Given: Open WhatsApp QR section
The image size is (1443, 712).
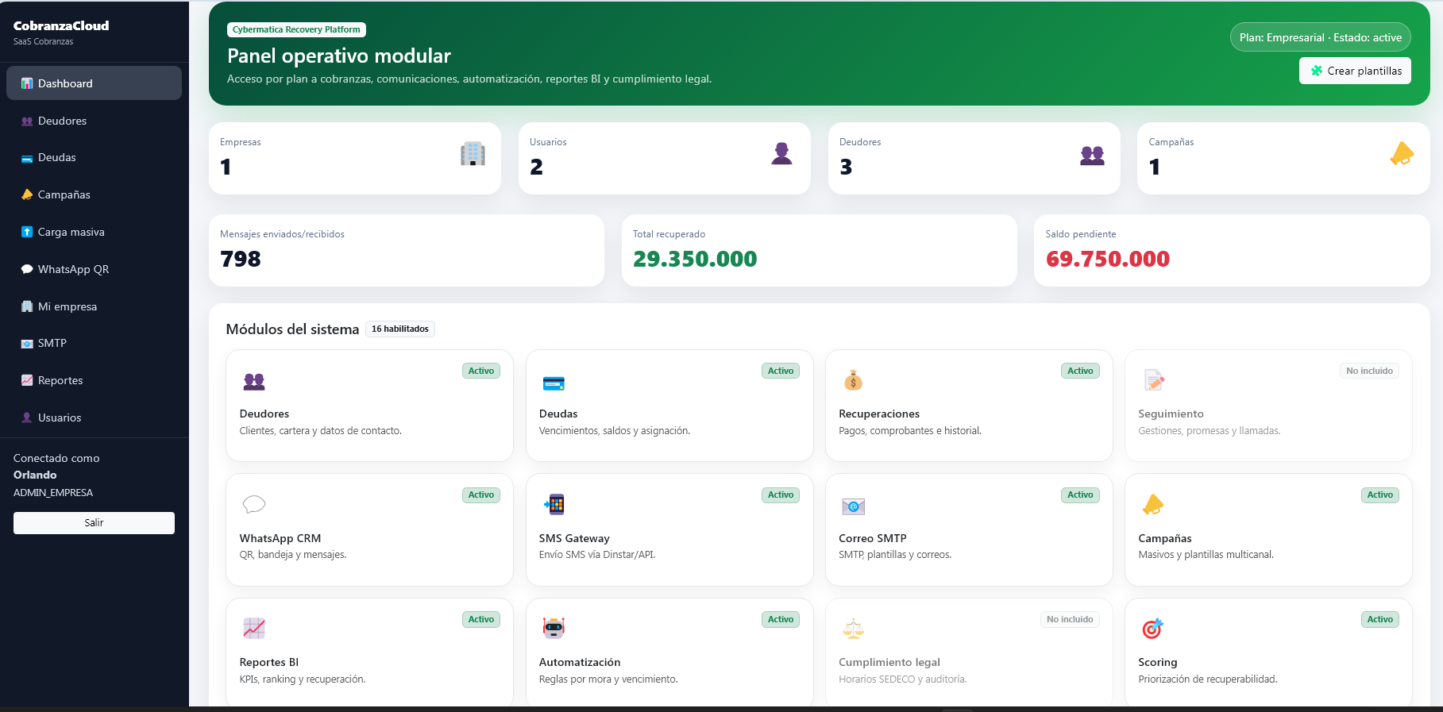Looking at the screenshot, I should click(x=94, y=269).
